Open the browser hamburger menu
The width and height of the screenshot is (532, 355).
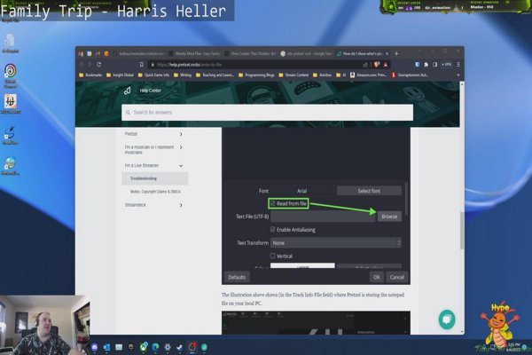tap(458, 64)
